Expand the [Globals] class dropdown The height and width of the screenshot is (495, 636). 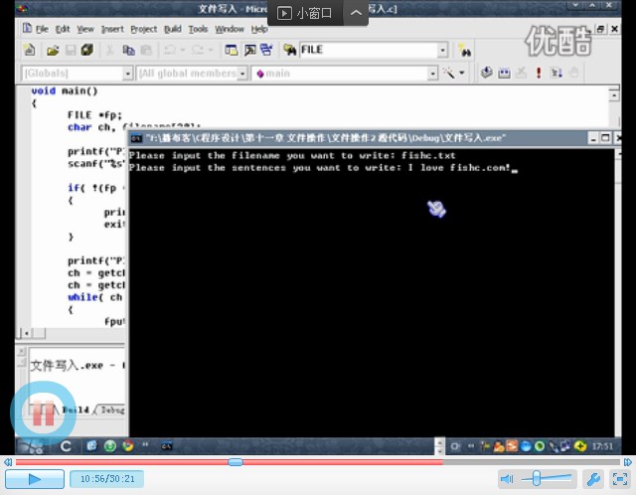click(128, 74)
